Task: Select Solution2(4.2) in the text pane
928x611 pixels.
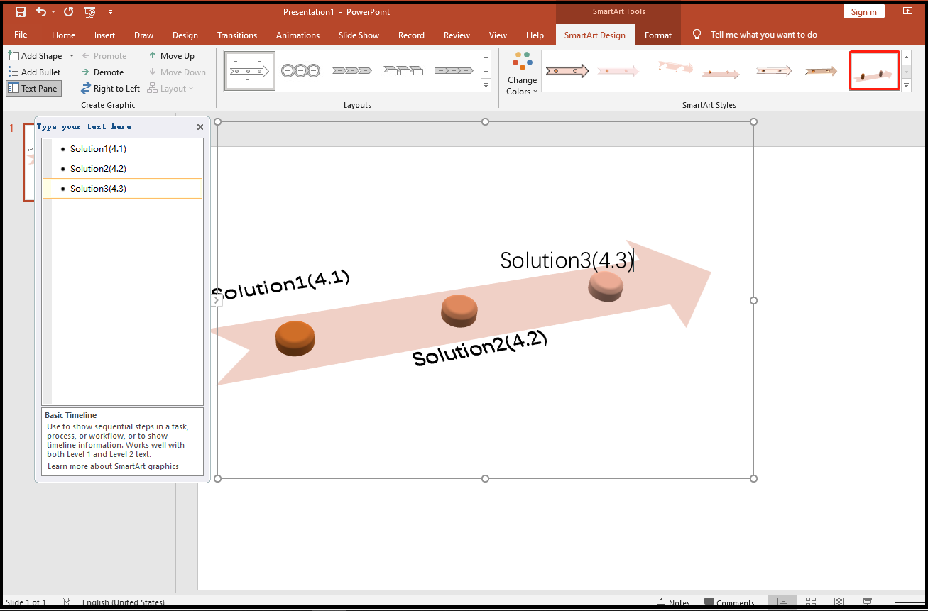Action: point(99,168)
